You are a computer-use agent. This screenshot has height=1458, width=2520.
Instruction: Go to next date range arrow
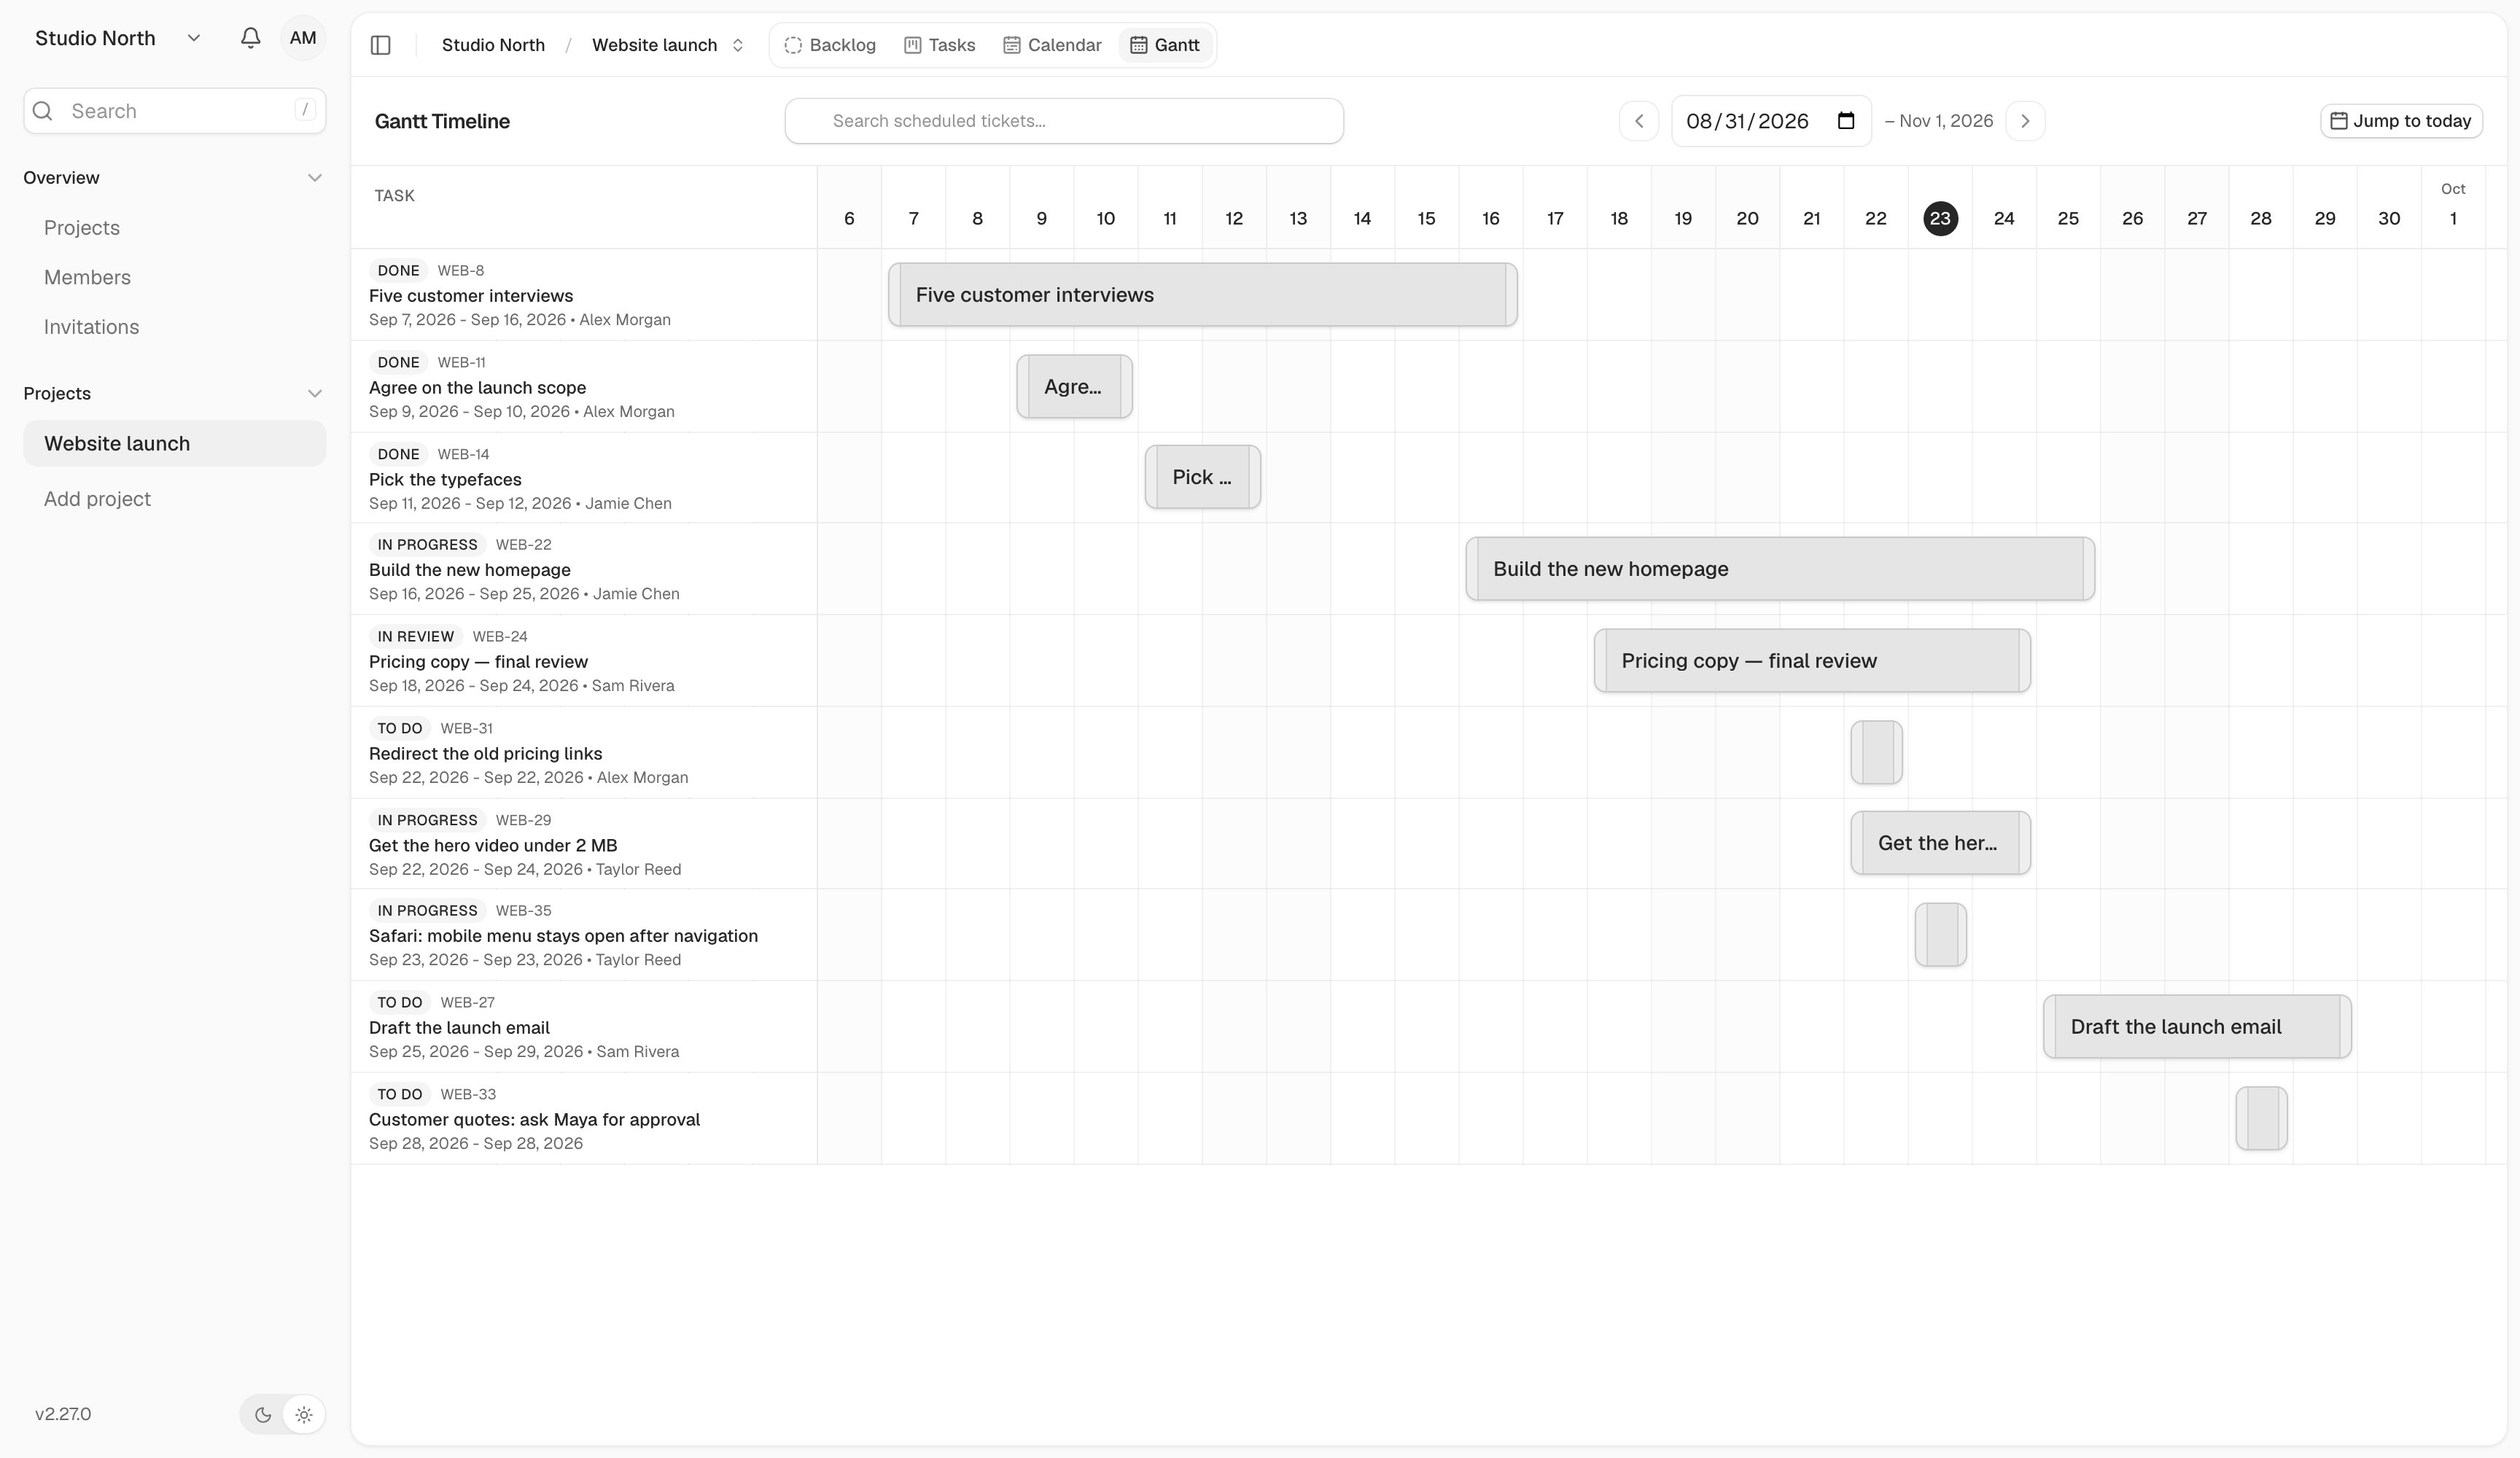(2025, 121)
